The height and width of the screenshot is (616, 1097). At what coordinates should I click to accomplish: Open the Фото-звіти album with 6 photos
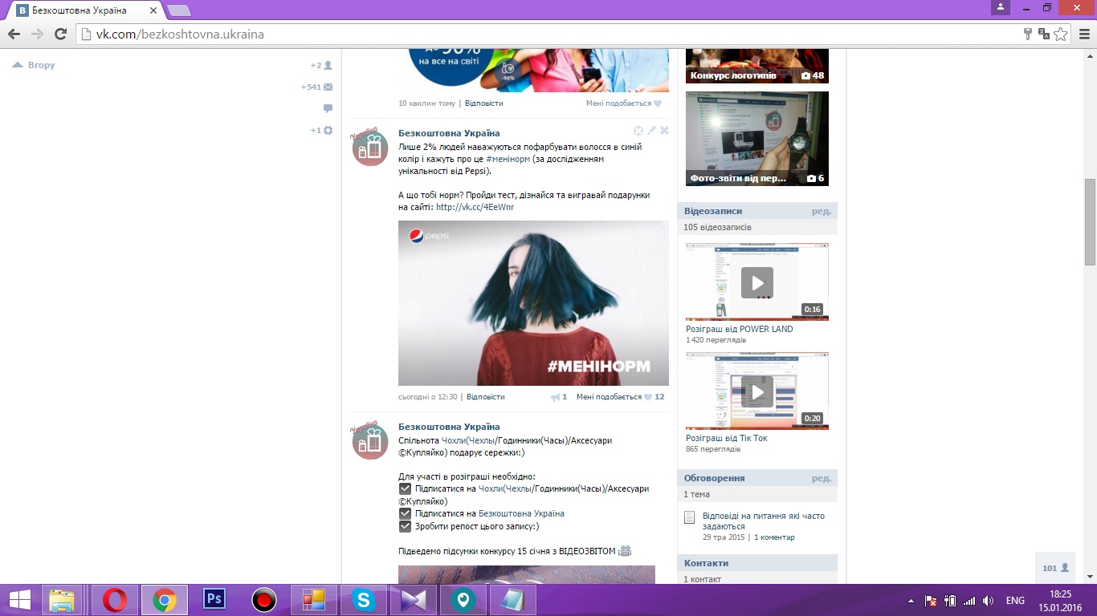coord(756,139)
